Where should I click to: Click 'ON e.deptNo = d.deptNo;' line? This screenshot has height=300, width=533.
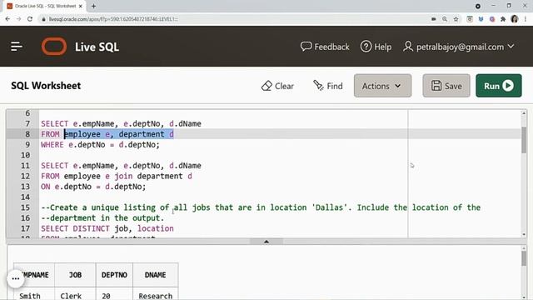click(x=93, y=187)
